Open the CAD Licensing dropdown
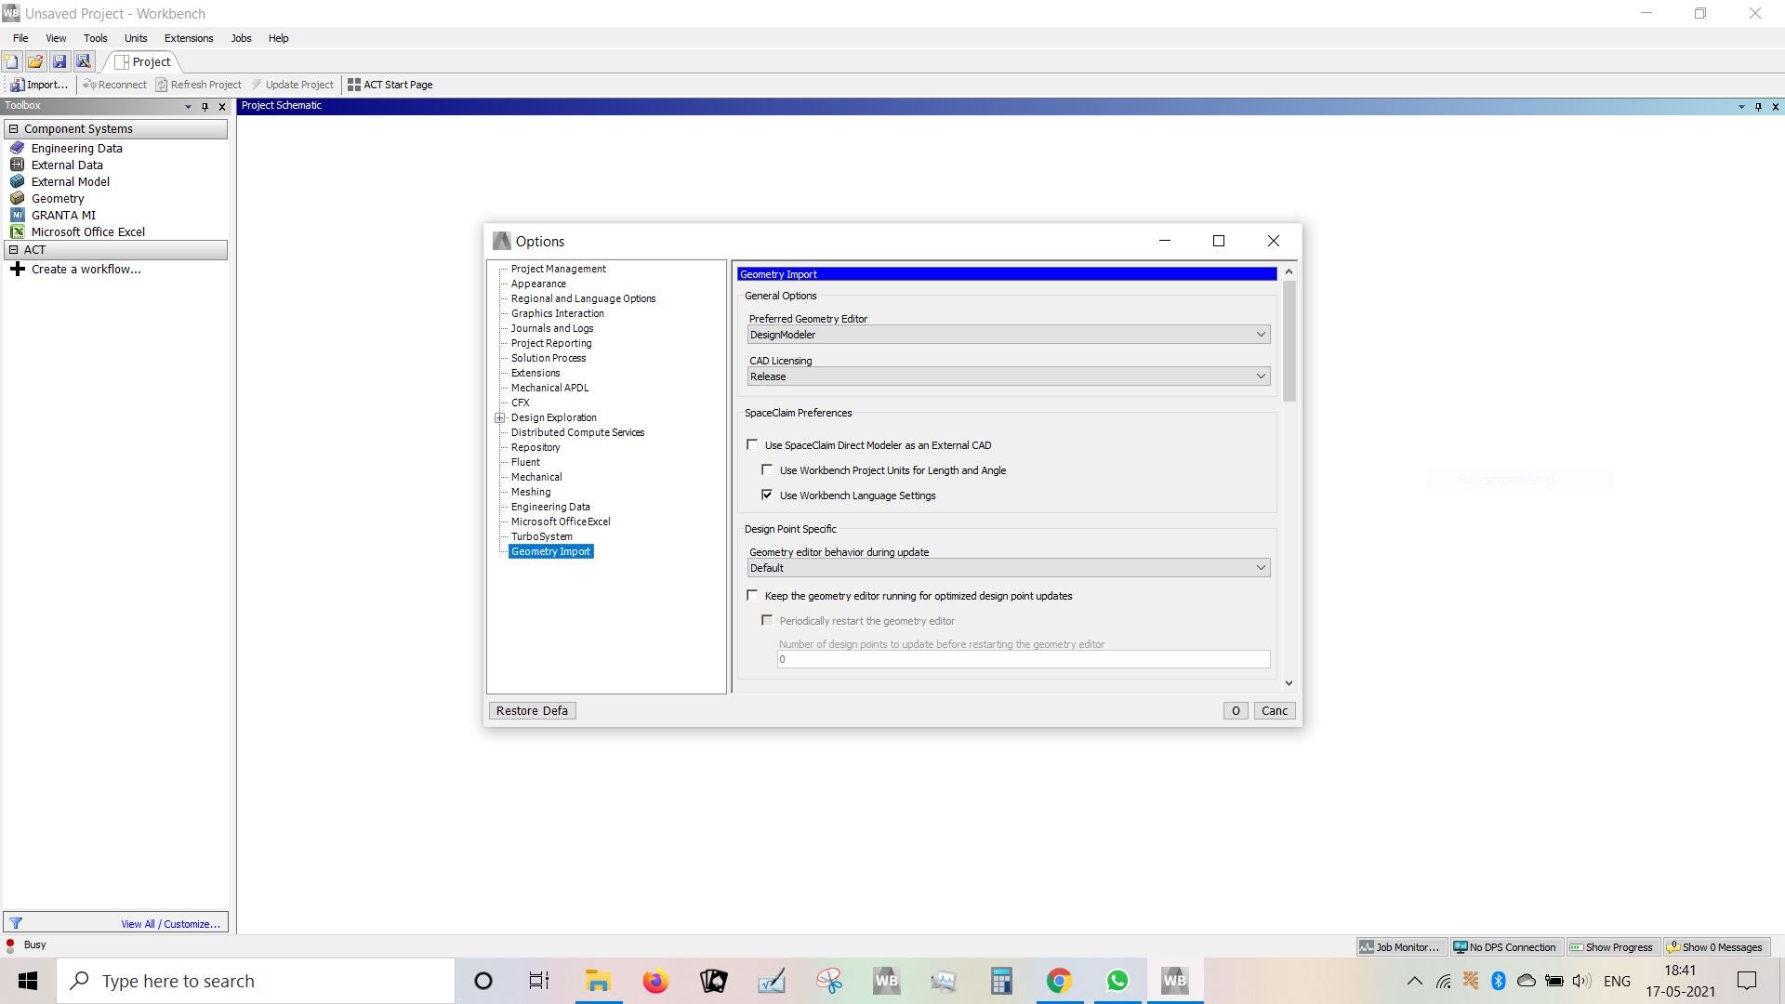The image size is (1785, 1004). (x=1009, y=376)
